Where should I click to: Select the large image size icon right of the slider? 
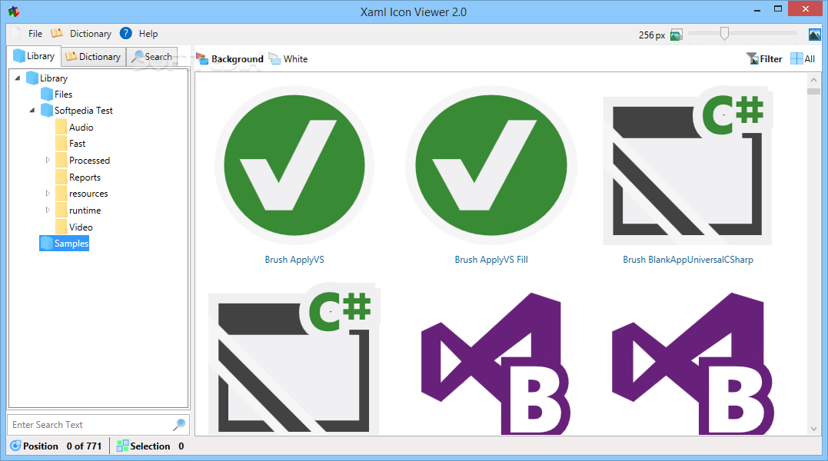tap(814, 34)
